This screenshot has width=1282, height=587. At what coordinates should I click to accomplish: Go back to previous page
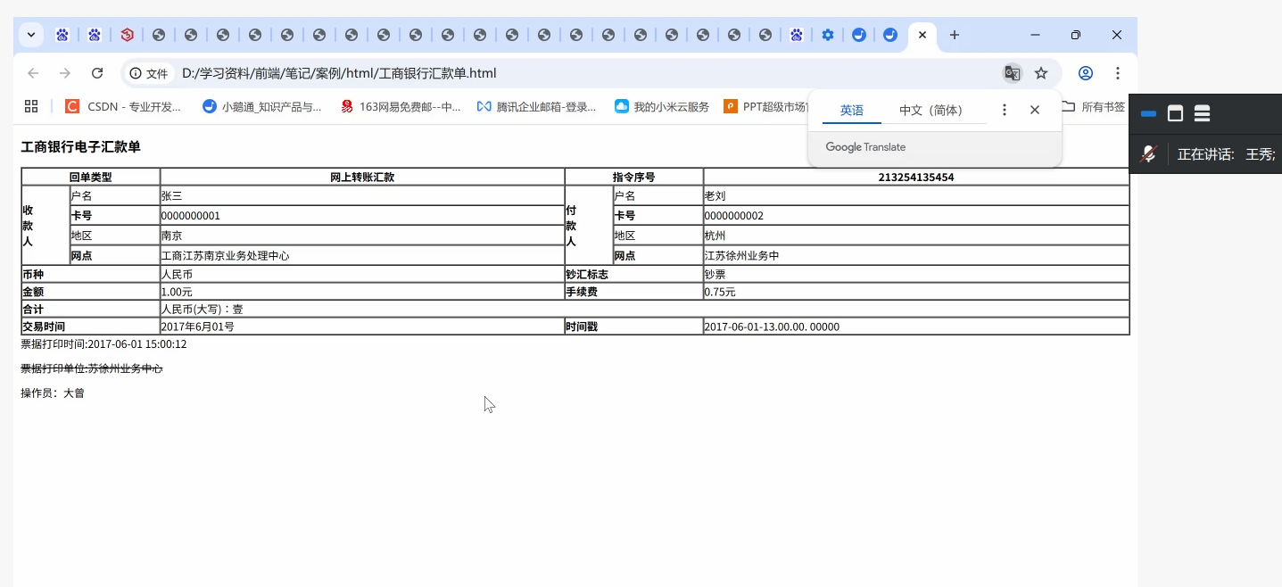[x=33, y=73]
